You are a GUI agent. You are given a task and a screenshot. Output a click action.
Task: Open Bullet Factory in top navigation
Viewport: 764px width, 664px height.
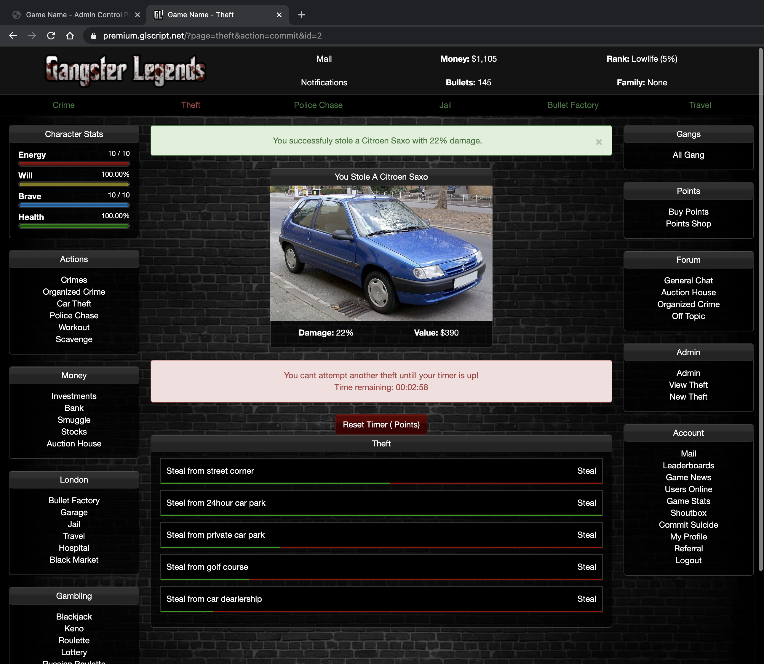tap(573, 105)
